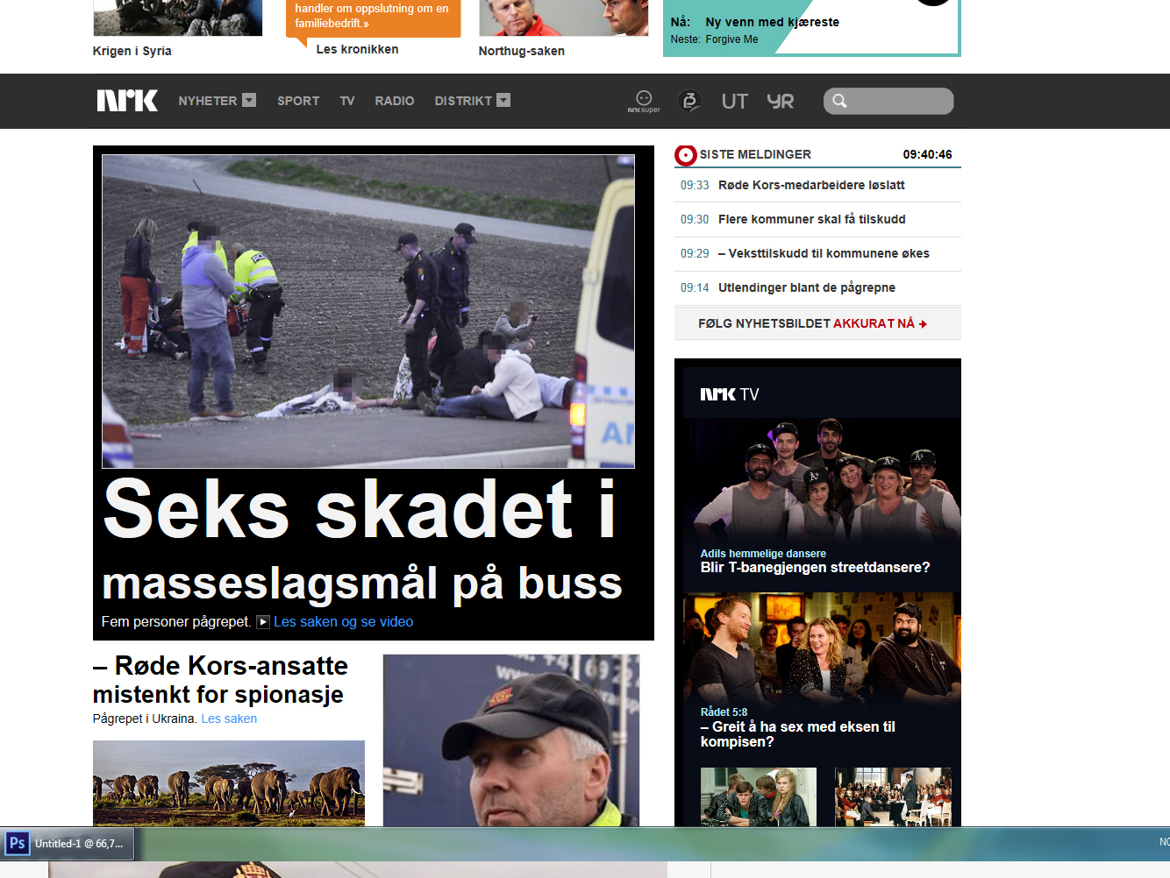The width and height of the screenshot is (1170, 878).
Task: Select the Radio menu item
Action: pyautogui.click(x=395, y=101)
